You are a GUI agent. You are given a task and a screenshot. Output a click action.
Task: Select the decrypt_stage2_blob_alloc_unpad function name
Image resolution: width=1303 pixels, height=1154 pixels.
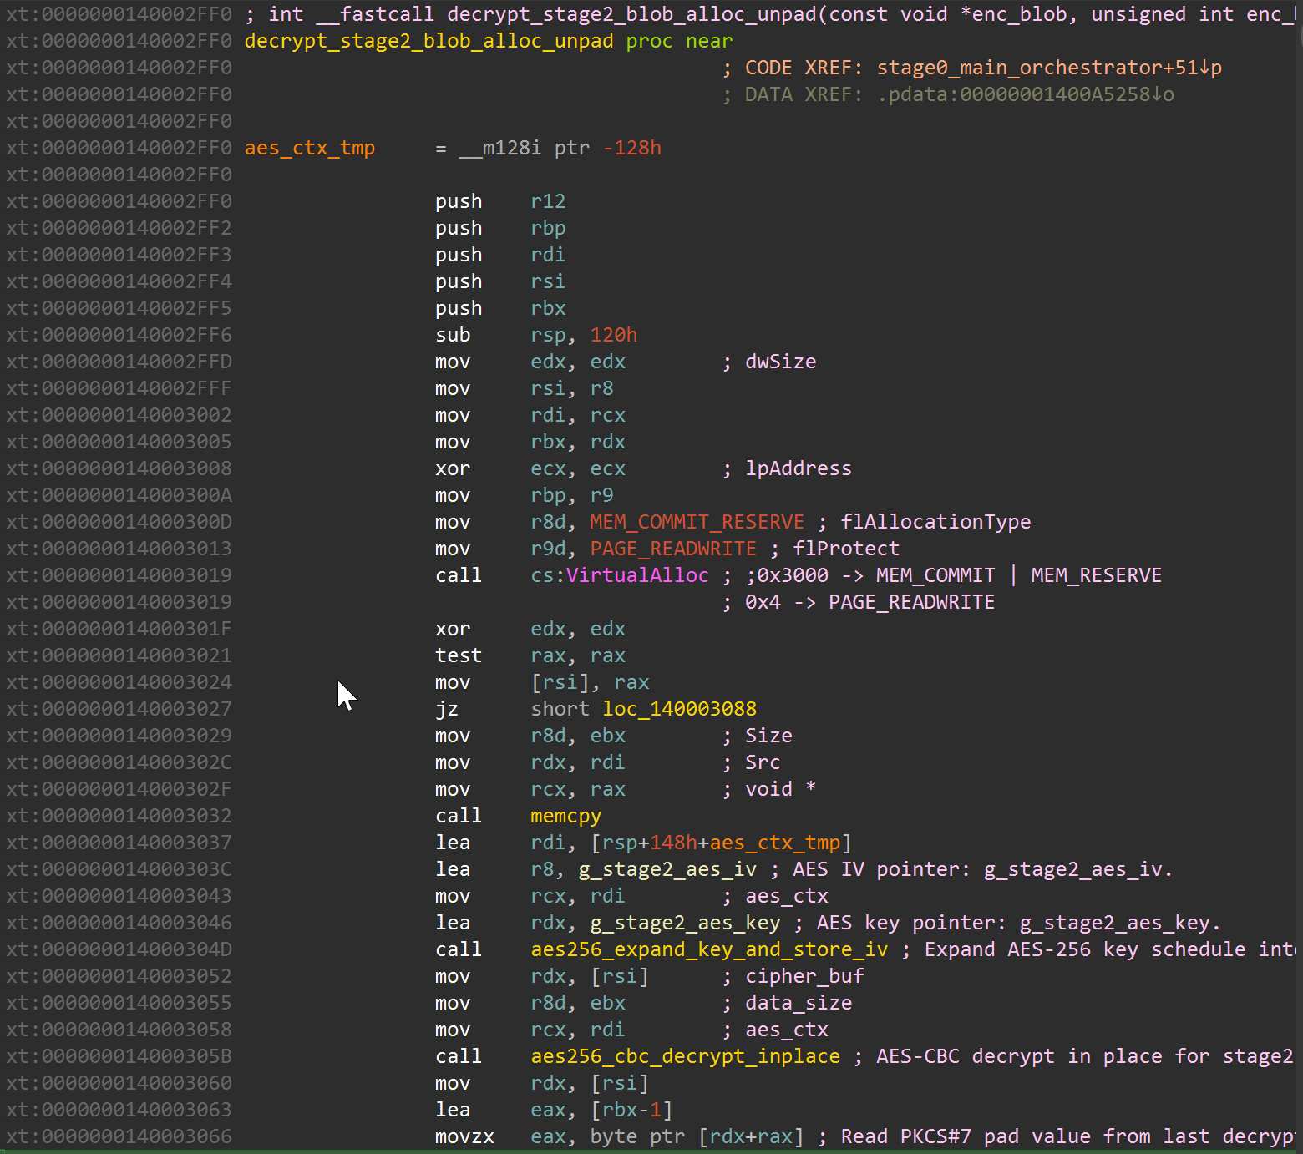click(428, 40)
